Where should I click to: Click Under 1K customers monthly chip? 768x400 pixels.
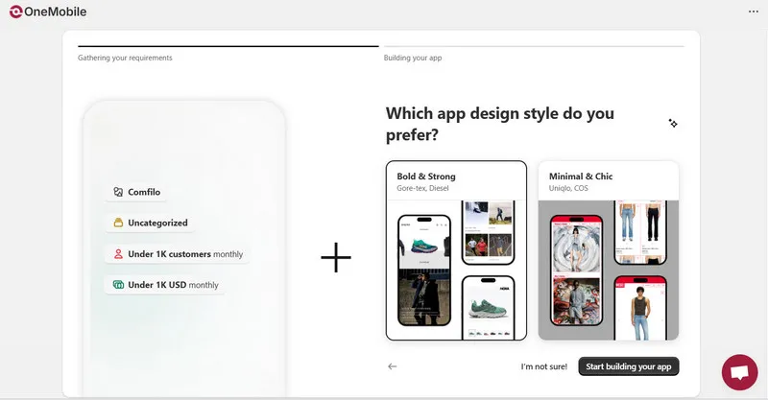(x=178, y=254)
